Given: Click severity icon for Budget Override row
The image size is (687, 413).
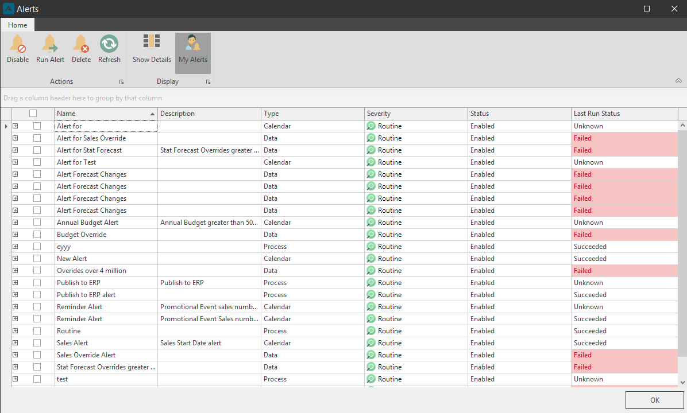Looking at the screenshot, I should 371,235.
